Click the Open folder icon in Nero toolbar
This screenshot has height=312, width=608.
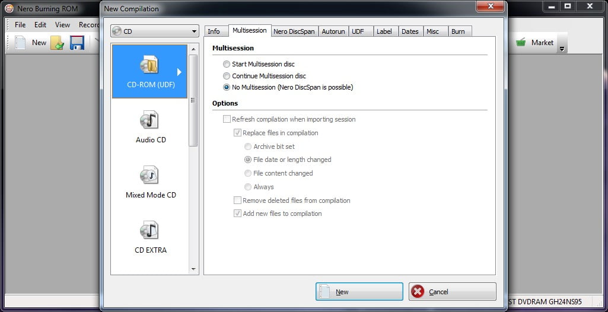point(58,43)
